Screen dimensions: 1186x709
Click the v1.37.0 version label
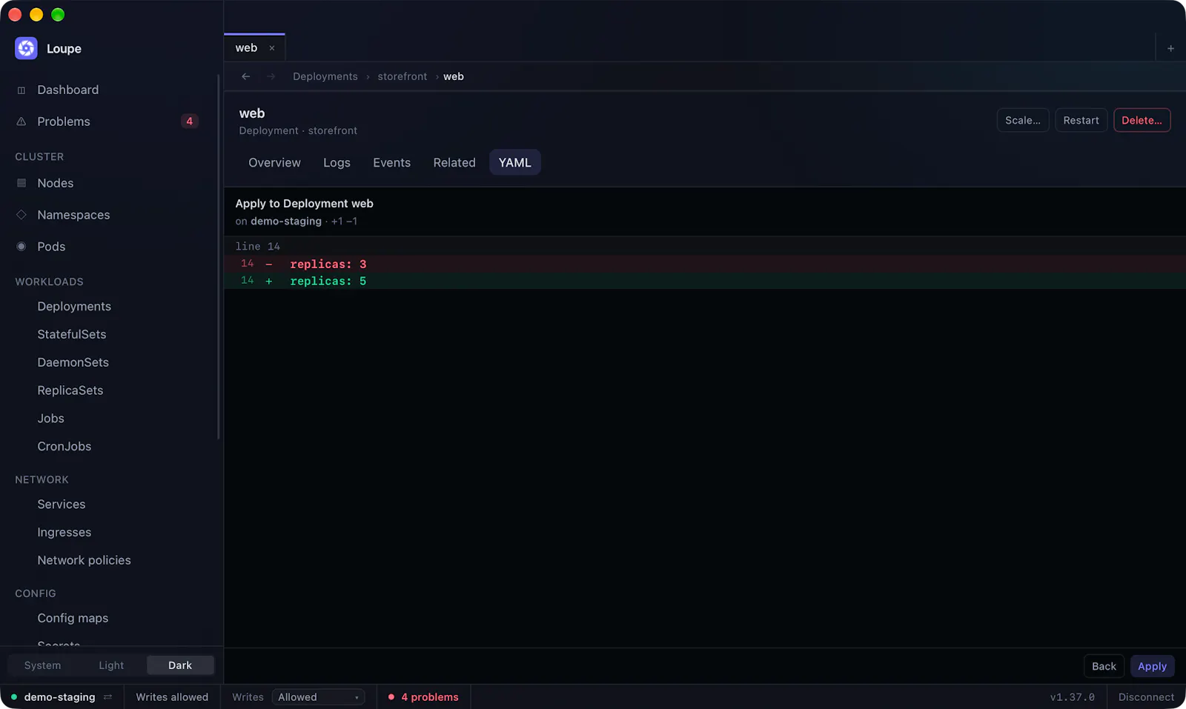point(1072,697)
